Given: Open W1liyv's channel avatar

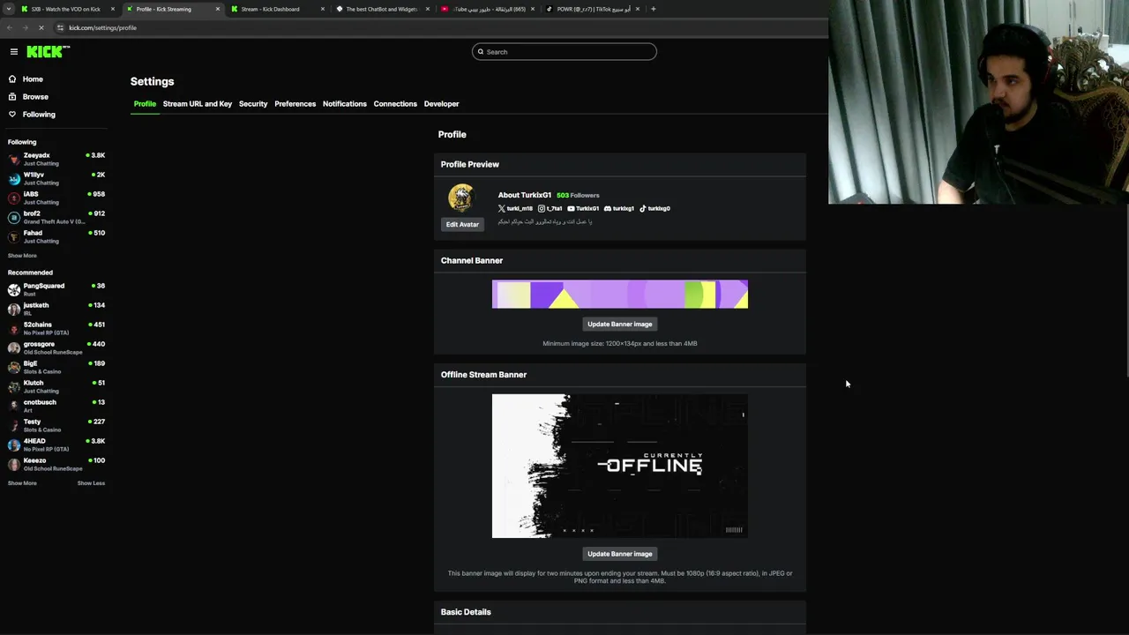Looking at the screenshot, I should point(14,178).
